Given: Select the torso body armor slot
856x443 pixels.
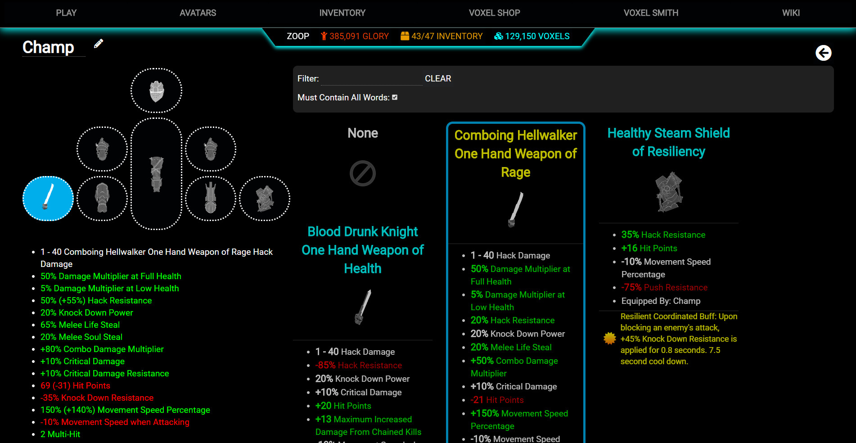Looking at the screenshot, I should (x=156, y=174).
